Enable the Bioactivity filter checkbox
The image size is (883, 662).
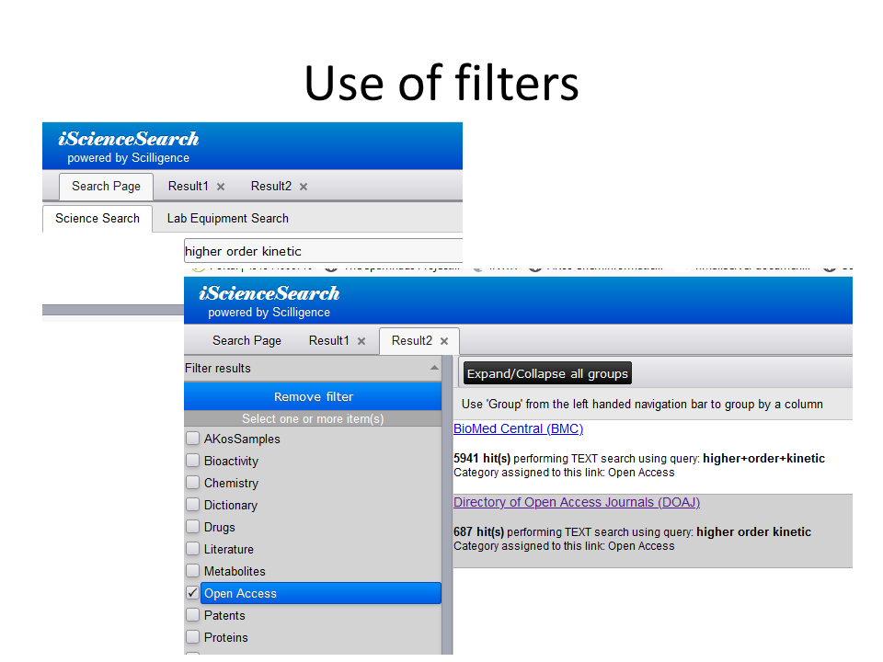point(192,461)
